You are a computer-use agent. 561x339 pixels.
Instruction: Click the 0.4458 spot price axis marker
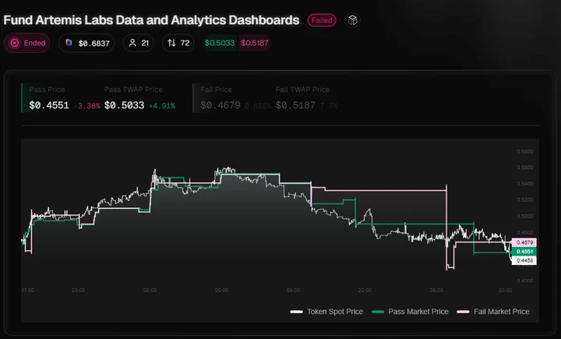click(524, 260)
